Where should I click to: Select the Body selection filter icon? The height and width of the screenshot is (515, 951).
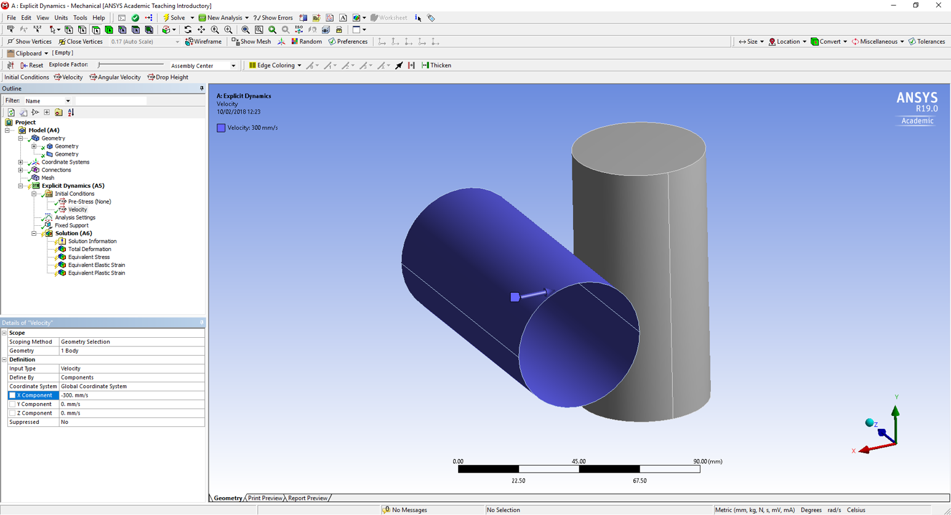click(x=110, y=30)
